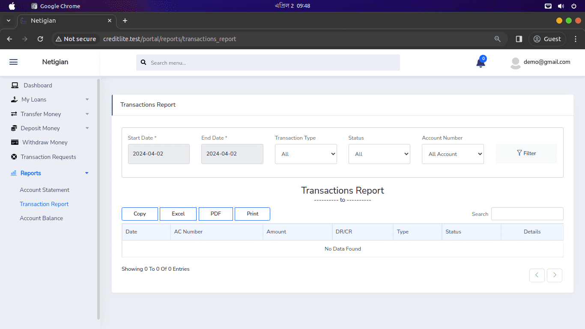The image size is (585, 329).
Task: Click the Start Date field
Action: pos(159,154)
